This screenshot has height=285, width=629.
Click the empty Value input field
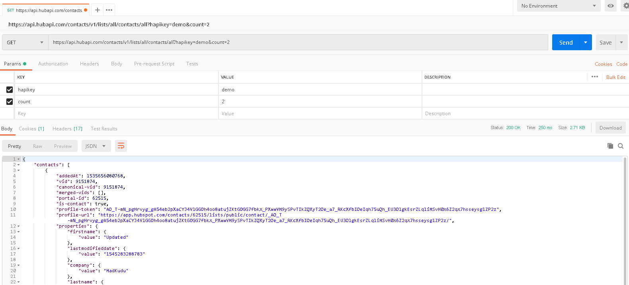click(320, 114)
